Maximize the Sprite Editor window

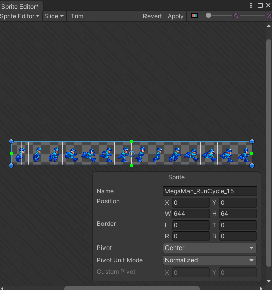tap(260, 5)
